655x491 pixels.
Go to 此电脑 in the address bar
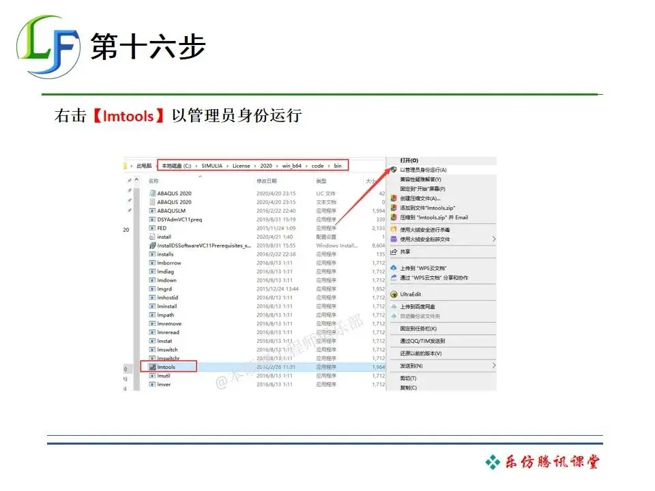[x=144, y=166]
